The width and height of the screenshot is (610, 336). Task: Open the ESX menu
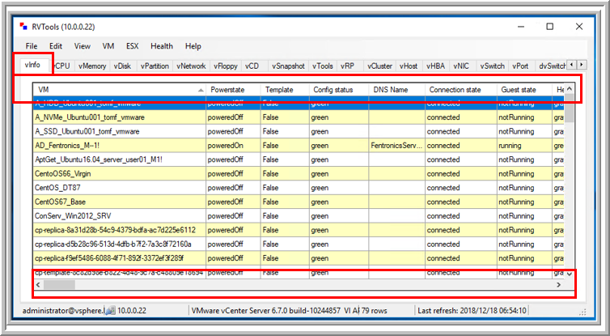point(133,46)
